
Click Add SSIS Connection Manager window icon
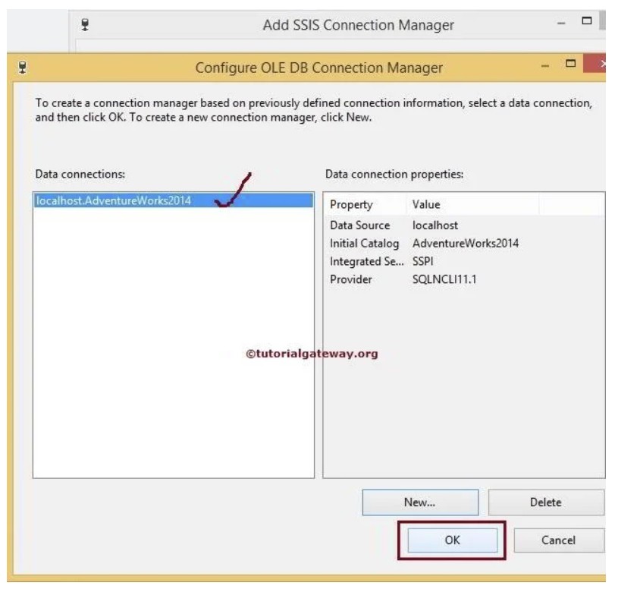pos(85,24)
